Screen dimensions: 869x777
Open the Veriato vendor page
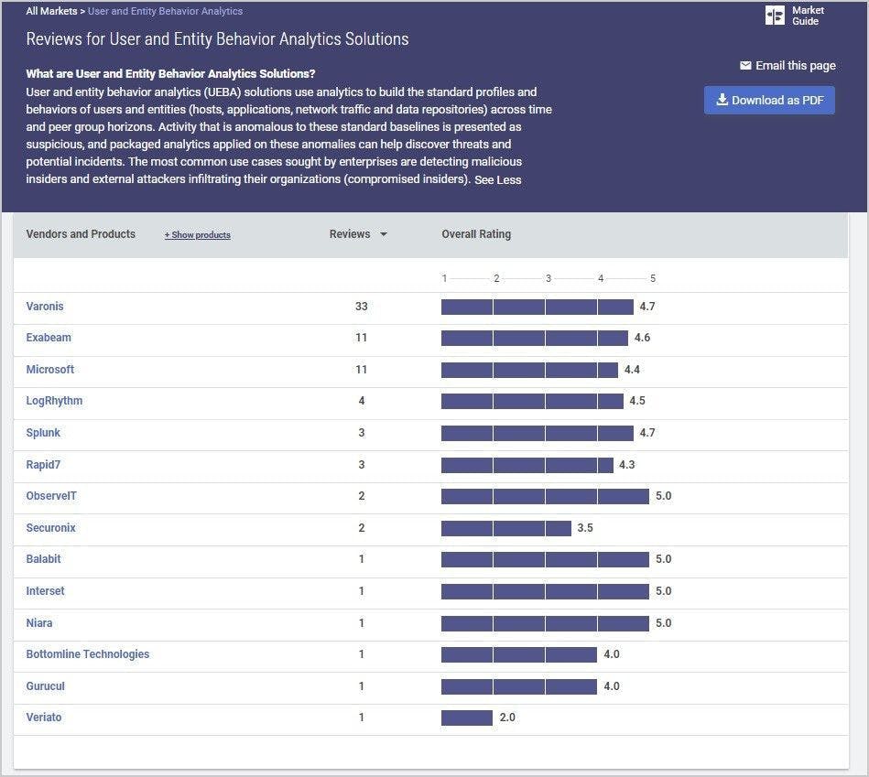(x=44, y=718)
